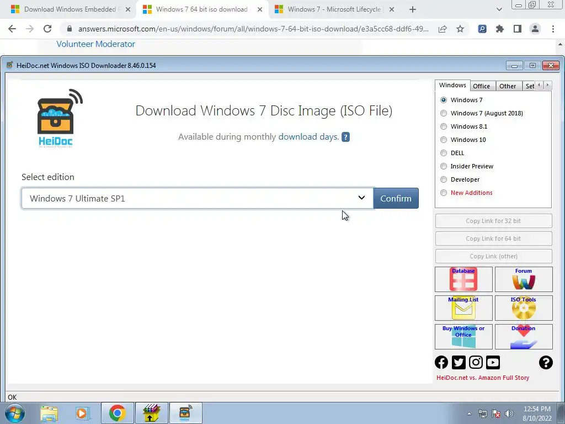Open HeiDoc Twitter icon
Image resolution: width=565 pixels, height=424 pixels.
[459, 362]
